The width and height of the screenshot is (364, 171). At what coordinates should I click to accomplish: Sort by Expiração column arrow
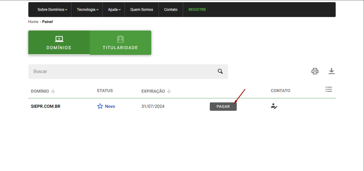169,91
